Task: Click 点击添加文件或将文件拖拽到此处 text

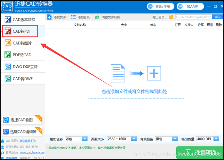Action: pos(134,92)
